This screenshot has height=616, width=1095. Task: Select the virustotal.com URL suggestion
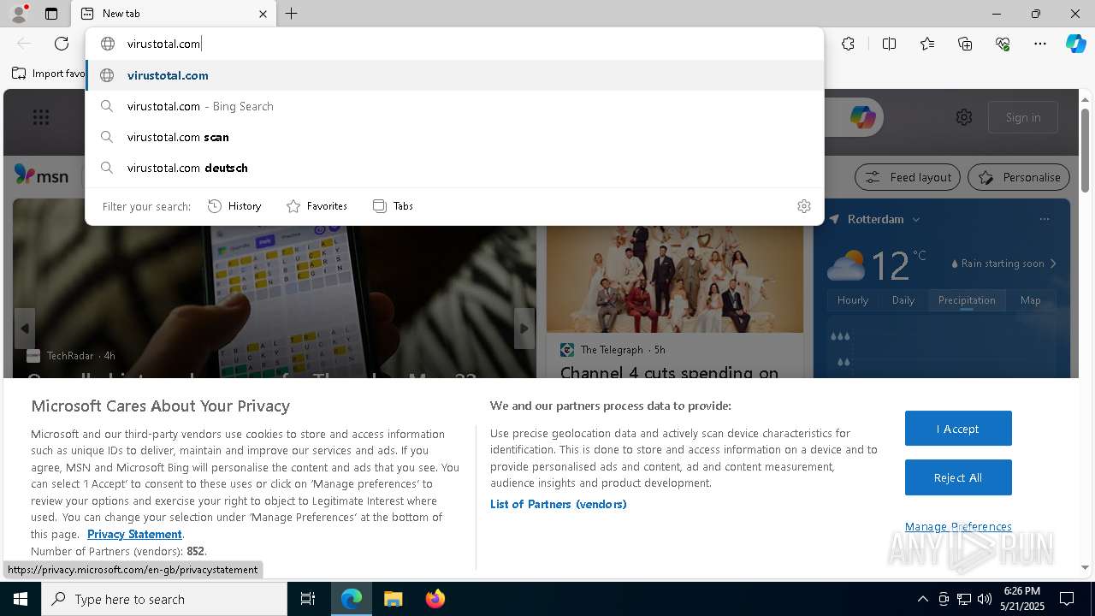coord(454,75)
